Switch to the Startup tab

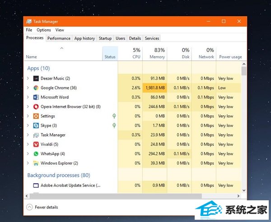coord(105,38)
